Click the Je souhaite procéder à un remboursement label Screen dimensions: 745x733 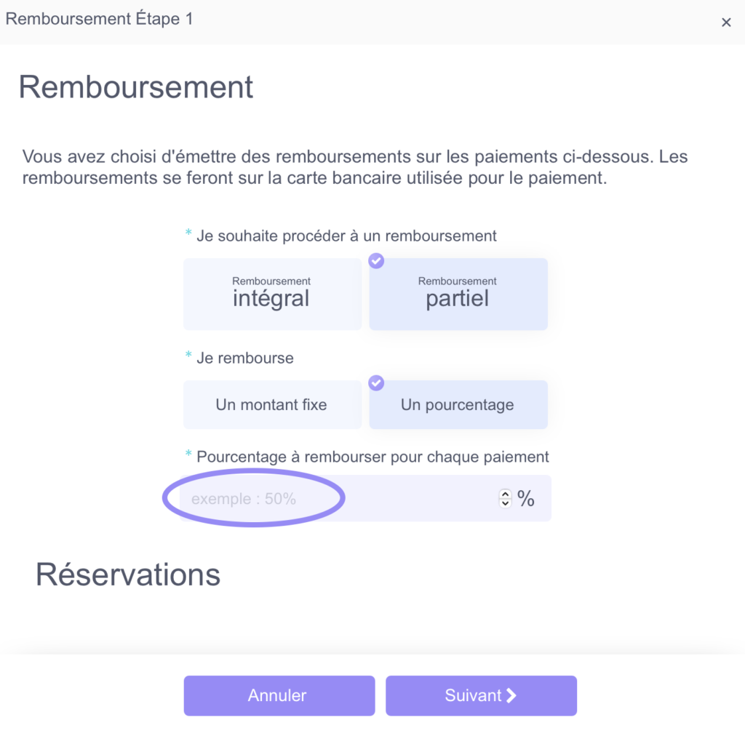click(x=347, y=236)
